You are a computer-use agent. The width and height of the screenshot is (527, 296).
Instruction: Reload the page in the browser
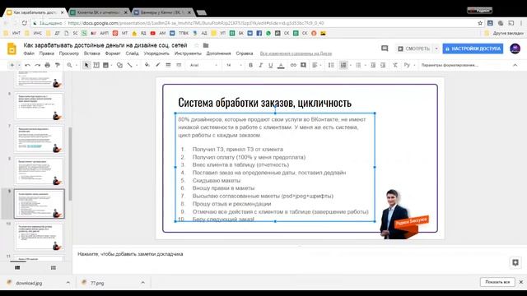[25, 23]
